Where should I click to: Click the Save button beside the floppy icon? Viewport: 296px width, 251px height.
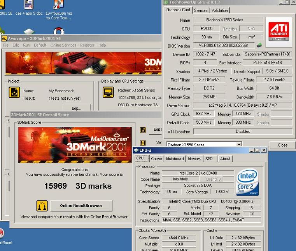tap(155, 142)
